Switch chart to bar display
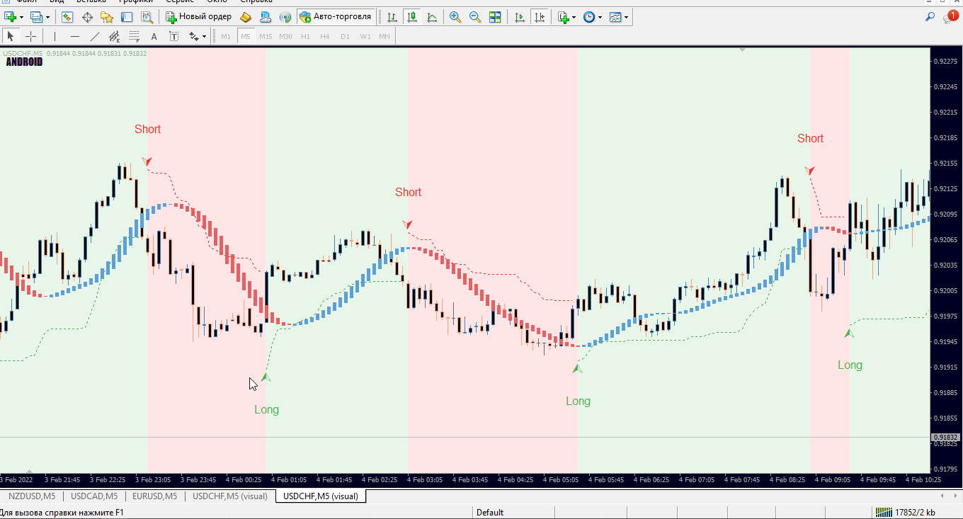963x519 pixels. [392, 16]
